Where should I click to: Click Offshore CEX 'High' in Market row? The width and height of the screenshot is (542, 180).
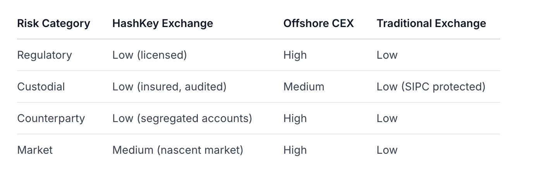[295, 150]
